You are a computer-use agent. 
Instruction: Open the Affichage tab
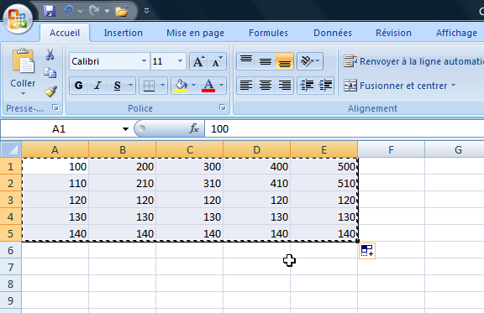pyautogui.click(x=456, y=33)
